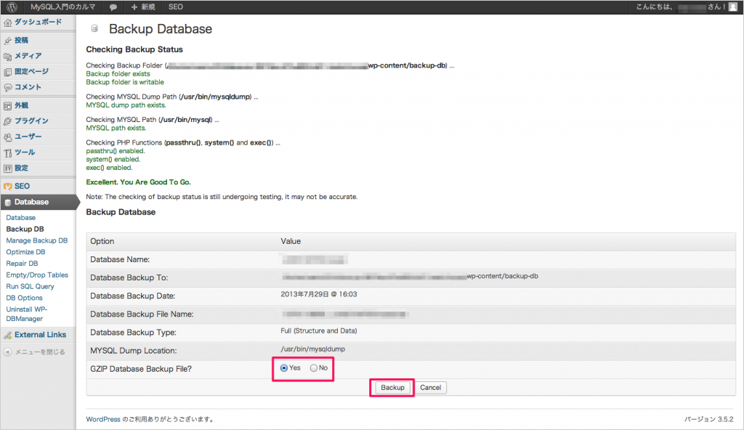The width and height of the screenshot is (744, 430).
Task: Open メディア in the sidebar
Action: (x=28, y=56)
